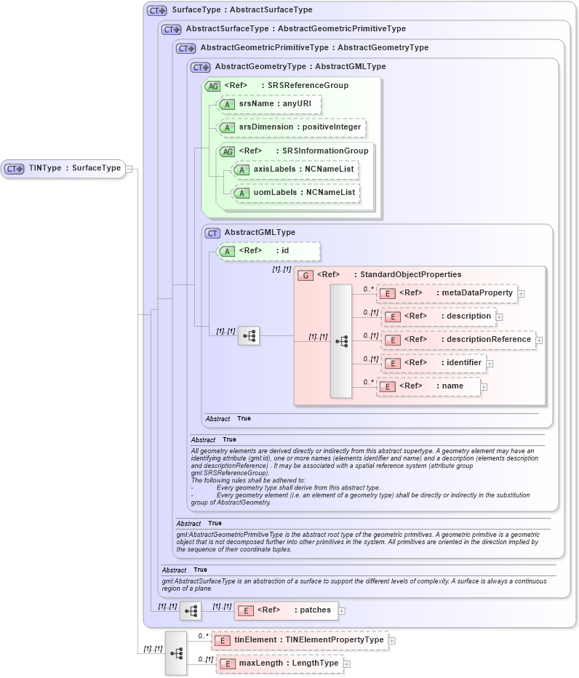Click the E icon beside metaDataProperty

tap(388, 294)
